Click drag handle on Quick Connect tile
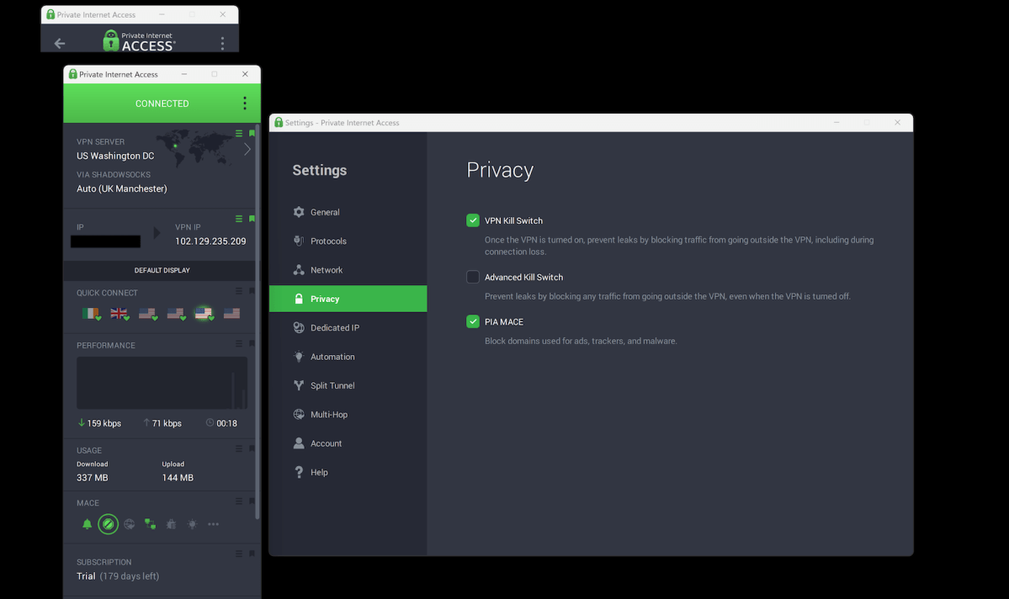The height and width of the screenshot is (599, 1009). [239, 291]
